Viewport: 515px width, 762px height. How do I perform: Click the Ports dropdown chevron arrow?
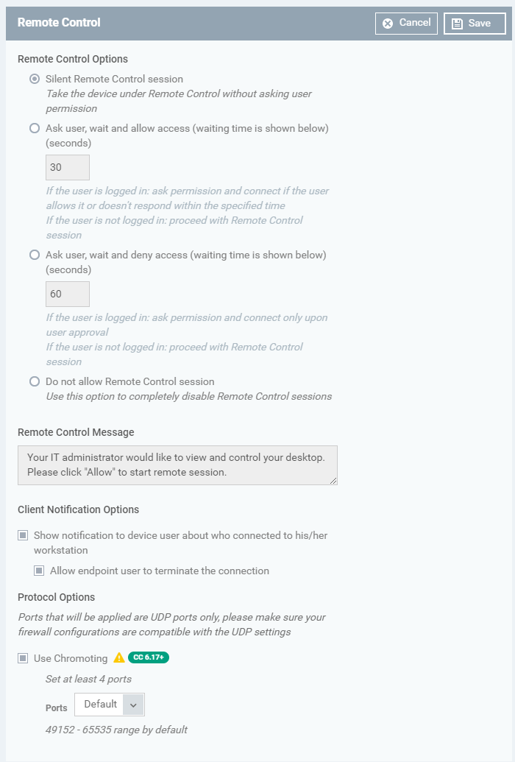[133, 705]
